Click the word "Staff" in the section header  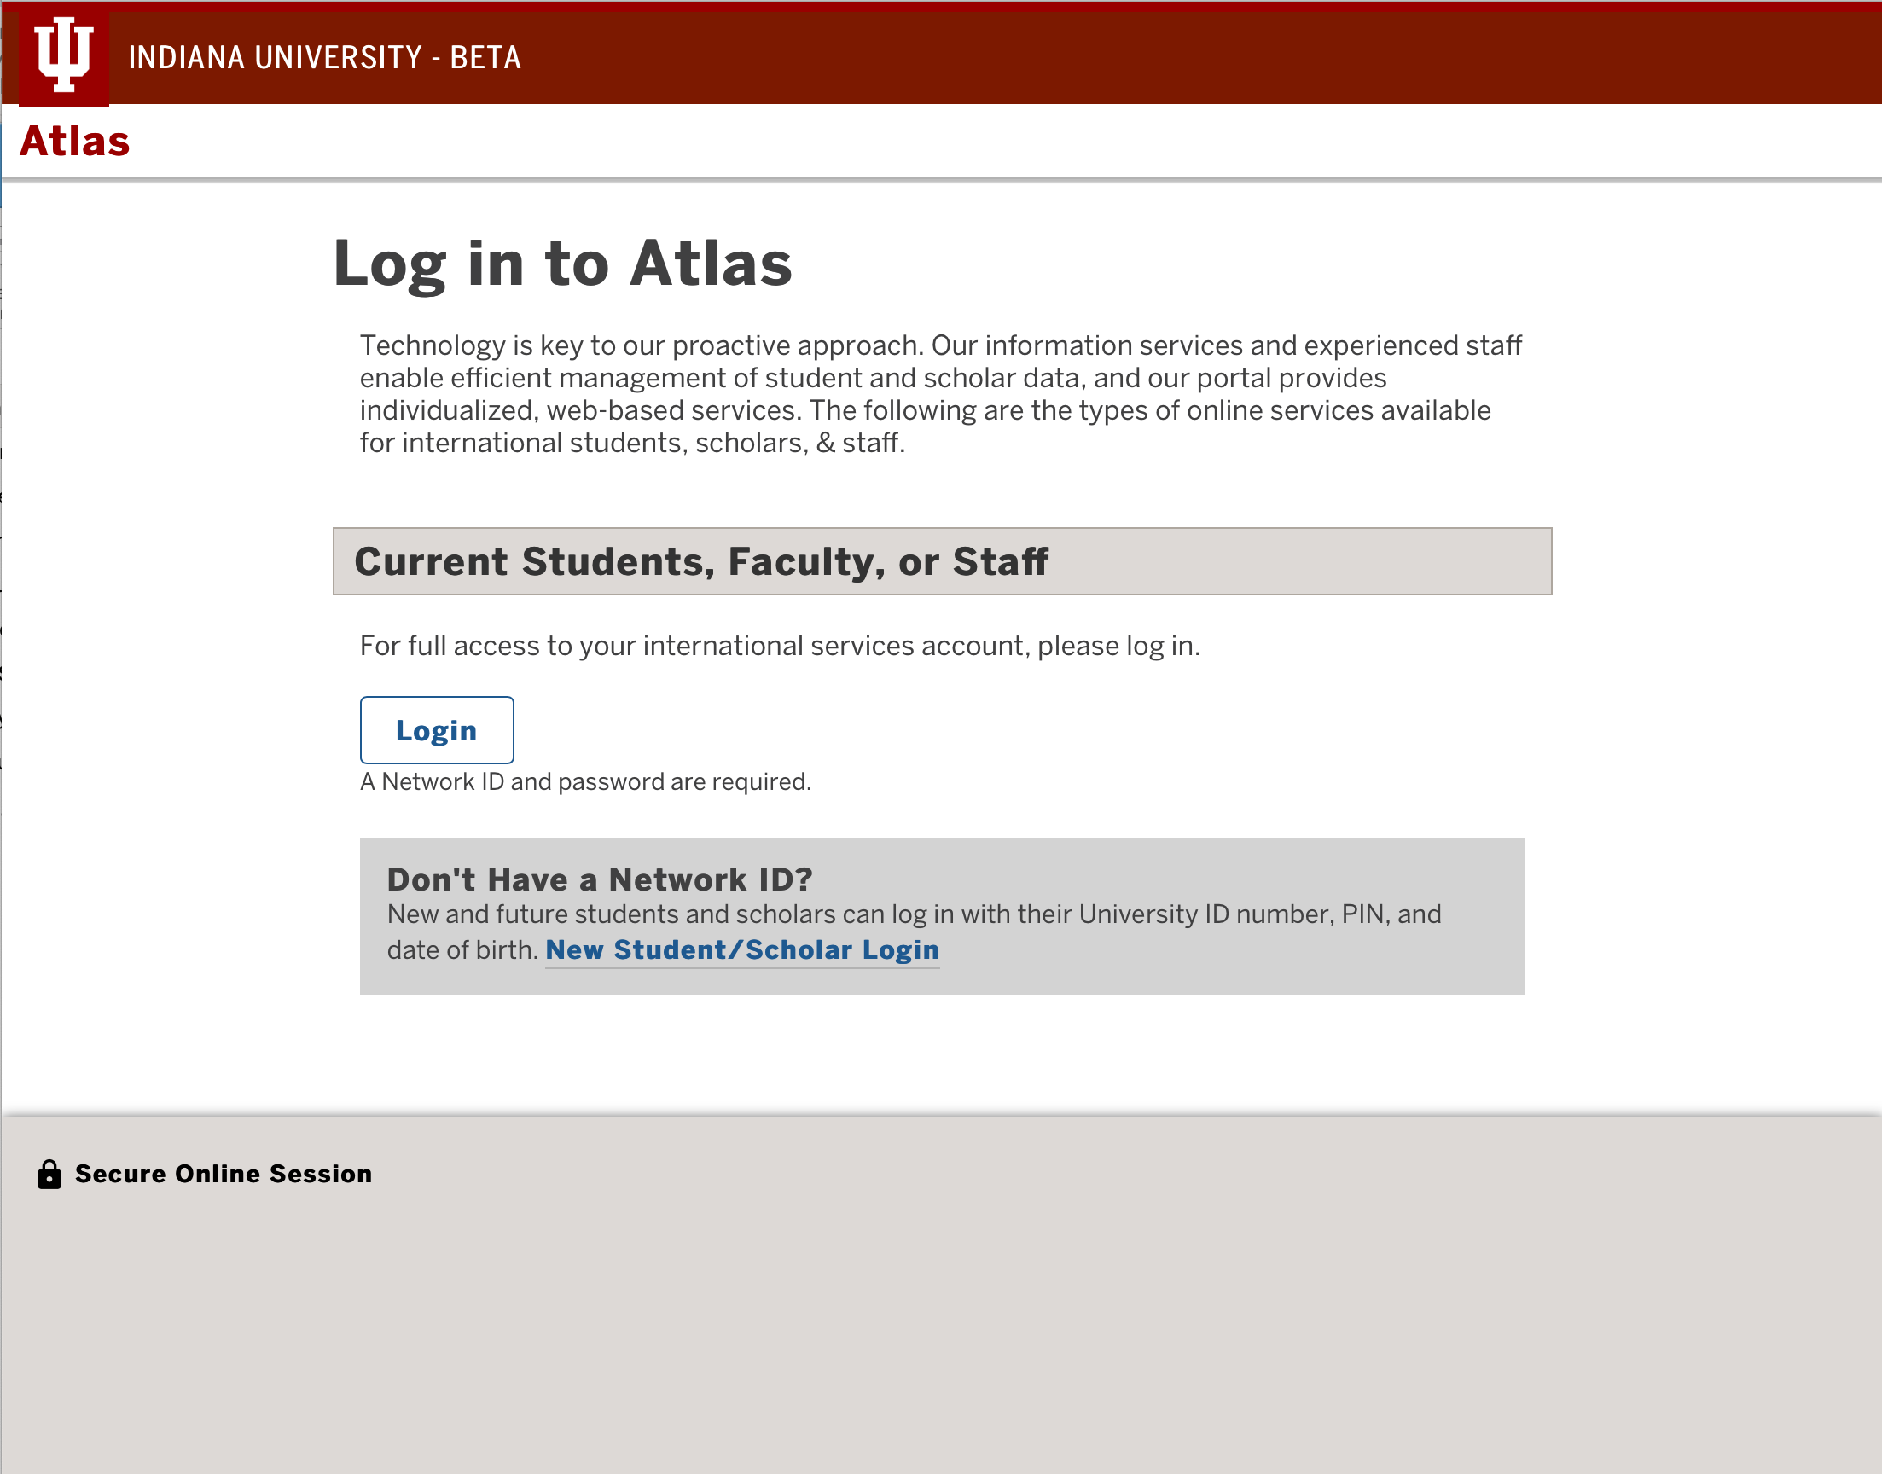(1000, 562)
